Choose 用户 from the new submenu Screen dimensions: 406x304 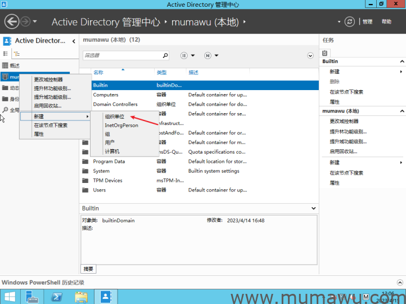pos(110,142)
